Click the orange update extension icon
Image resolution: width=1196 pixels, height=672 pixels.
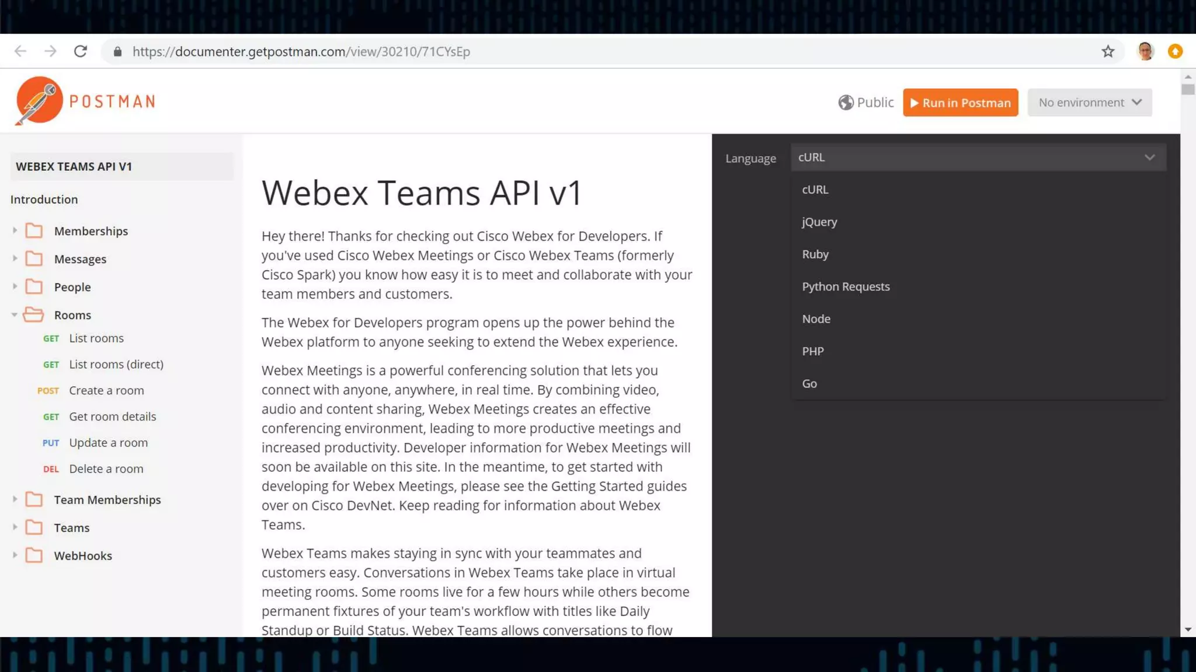(x=1175, y=51)
